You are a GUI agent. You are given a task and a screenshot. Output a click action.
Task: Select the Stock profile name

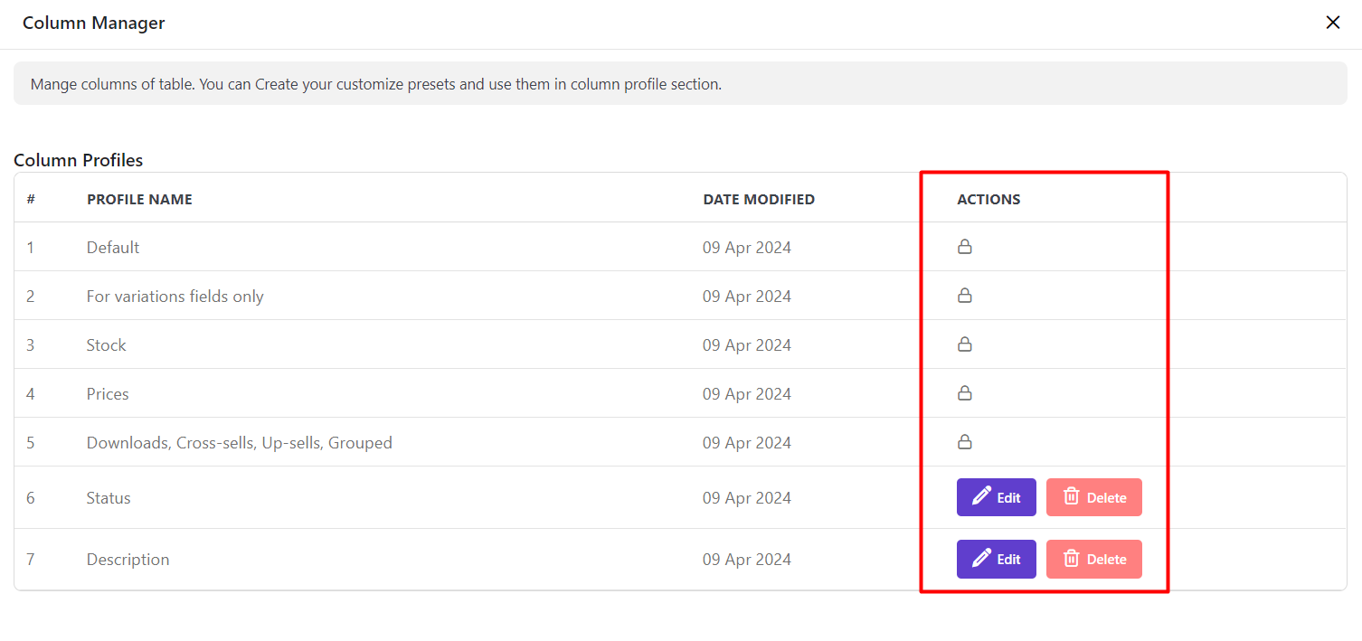[x=107, y=345]
